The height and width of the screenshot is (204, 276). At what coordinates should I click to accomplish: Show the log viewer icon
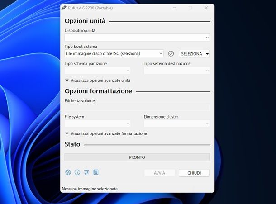pyautogui.click(x=96, y=172)
